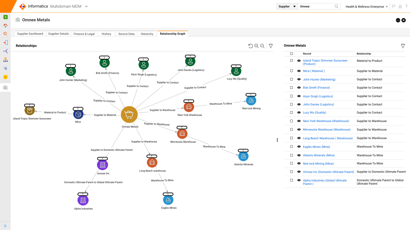
Task: Select the Minnesota Warehouse node
Action: point(182,133)
